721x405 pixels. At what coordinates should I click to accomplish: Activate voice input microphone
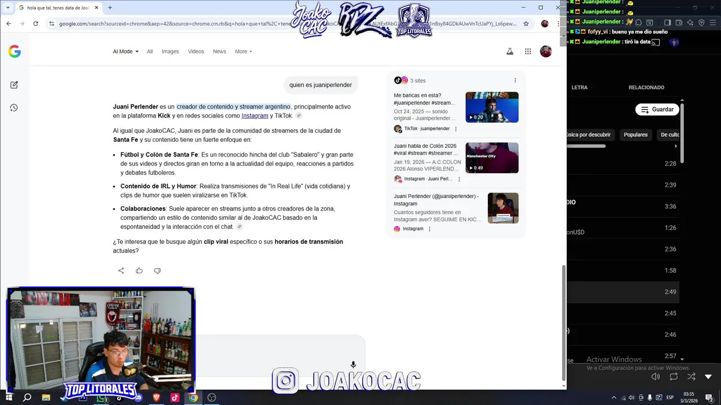353,365
